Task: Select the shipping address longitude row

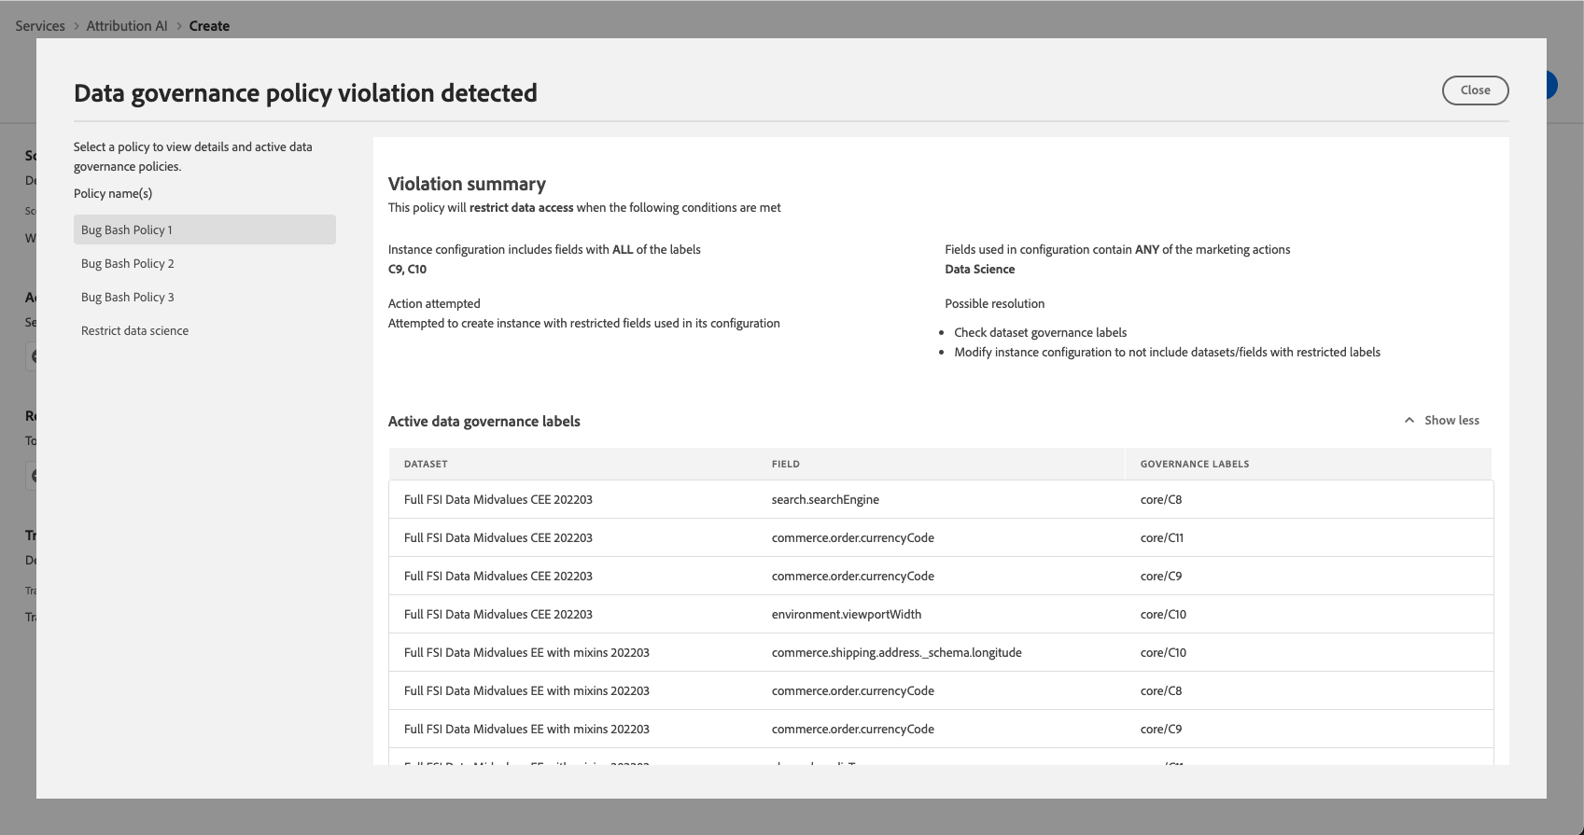Action: [x=896, y=653]
